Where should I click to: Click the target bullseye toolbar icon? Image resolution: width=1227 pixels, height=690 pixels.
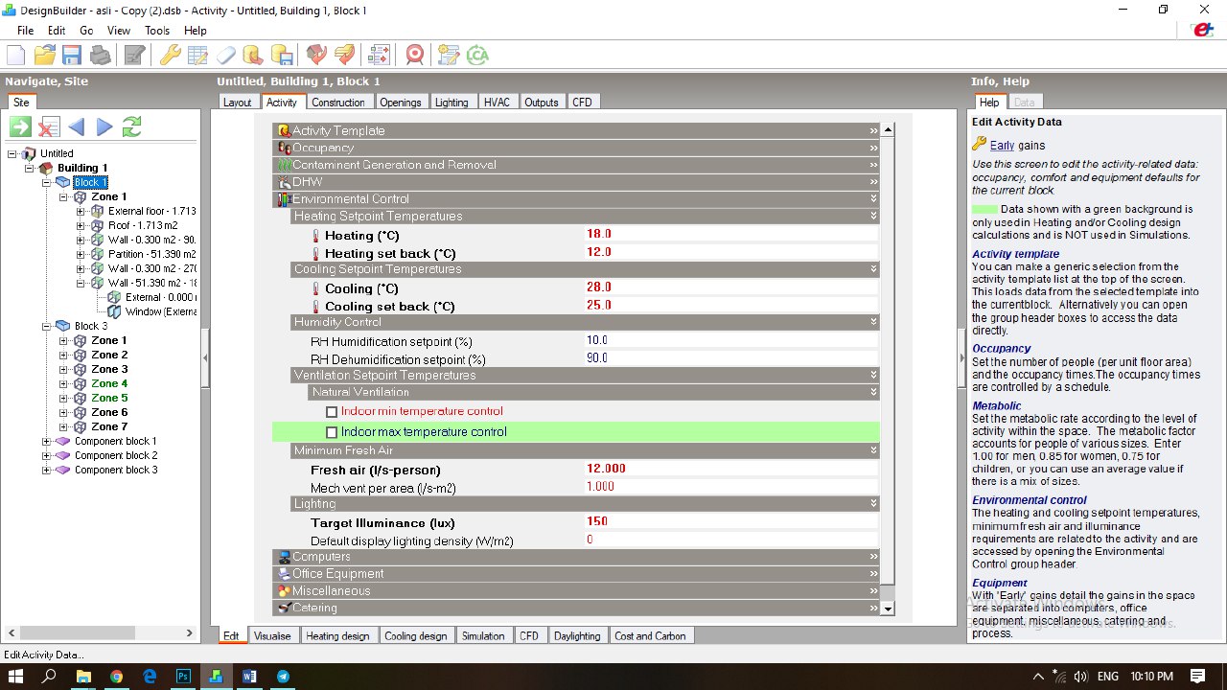414,55
